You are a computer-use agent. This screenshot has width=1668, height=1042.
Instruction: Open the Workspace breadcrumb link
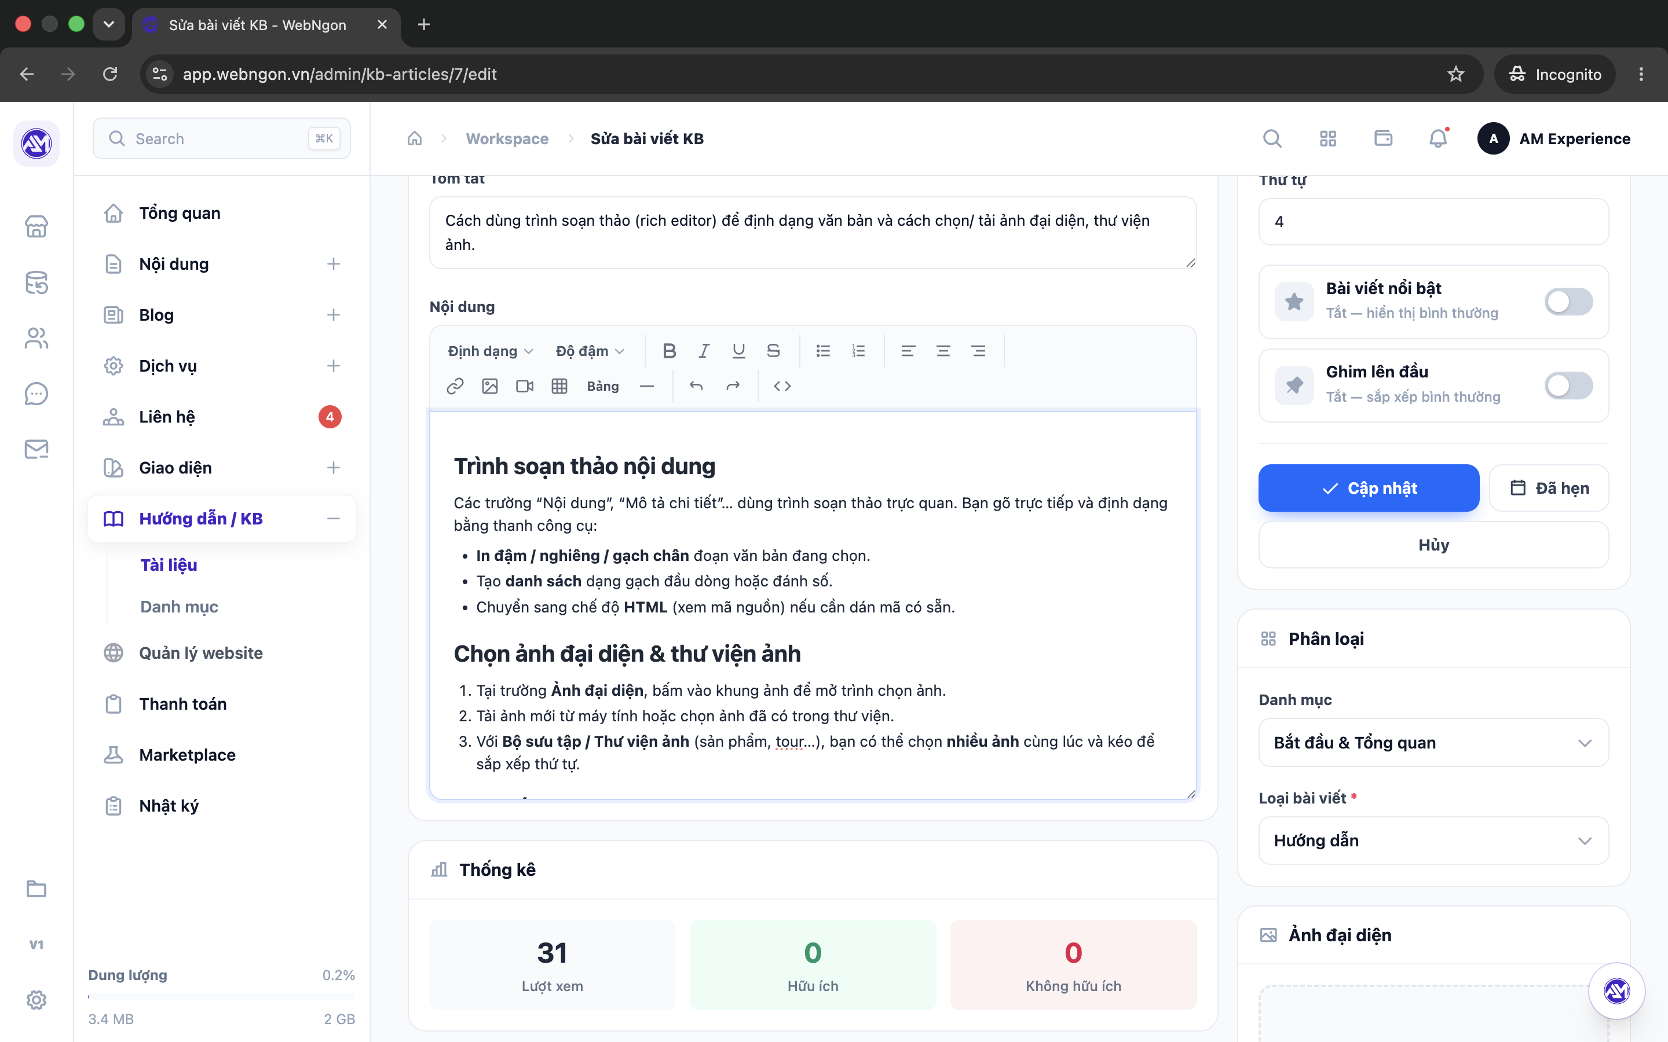click(x=507, y=138)
